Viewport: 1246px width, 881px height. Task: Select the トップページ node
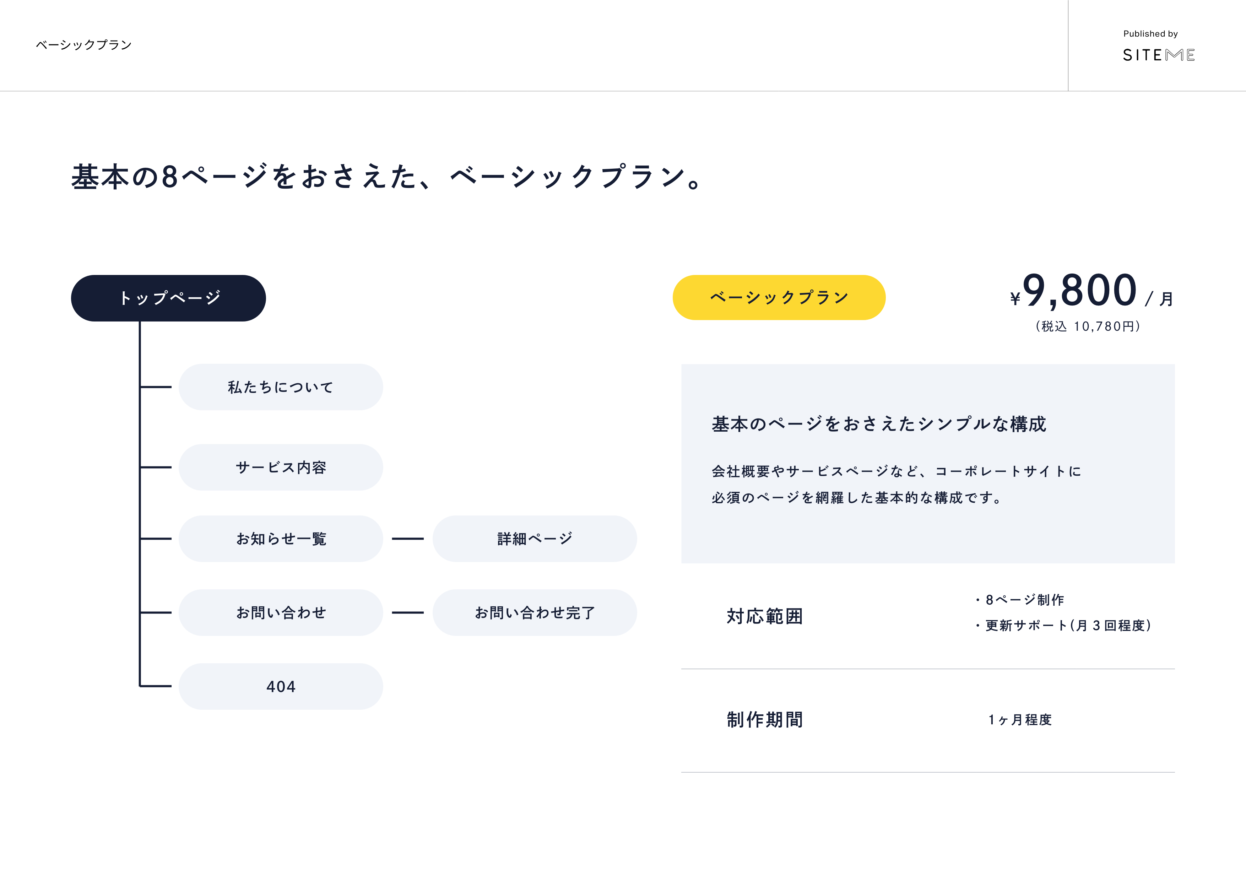coord(168,298)
